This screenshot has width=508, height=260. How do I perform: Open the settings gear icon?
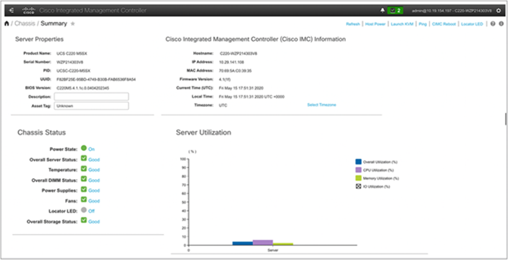(499, 10)
